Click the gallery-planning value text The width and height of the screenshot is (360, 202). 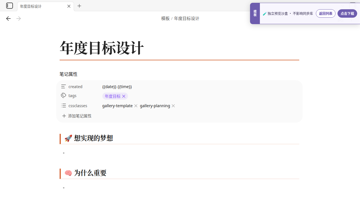coord(155,106)
